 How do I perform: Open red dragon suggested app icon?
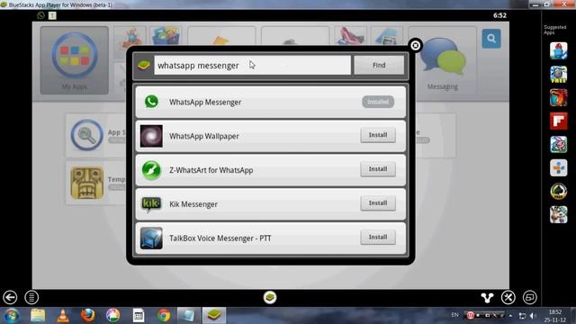coord(558,98)
